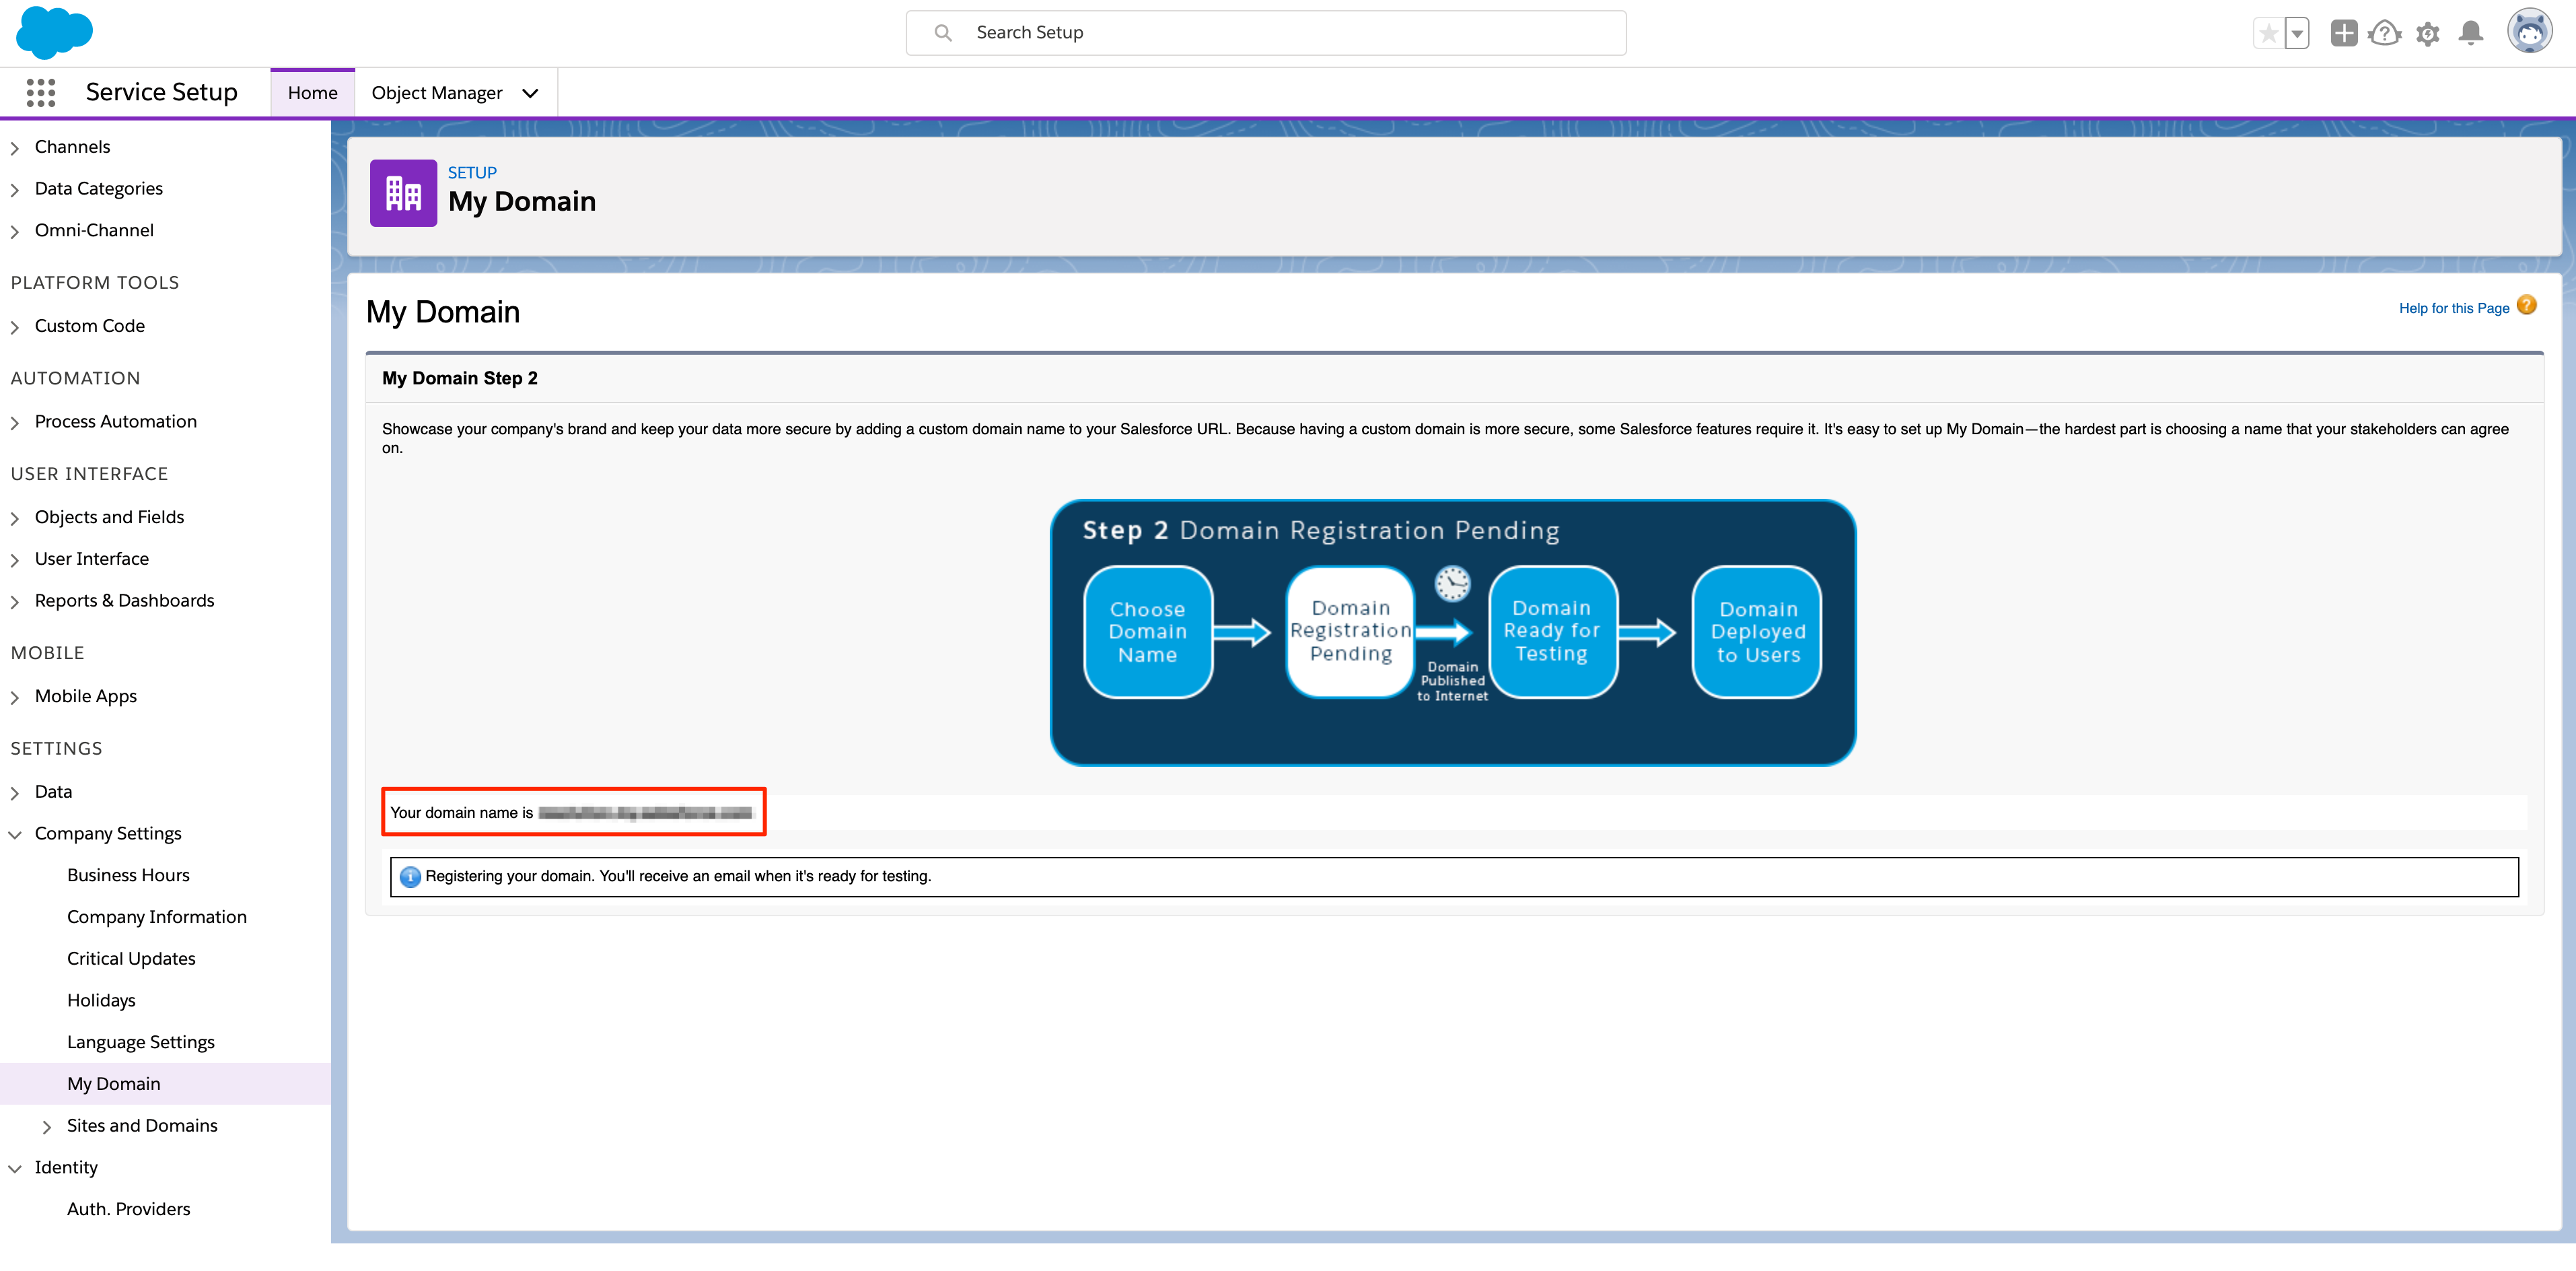Click the AUTOMATION section header
2576x1271 pixels.
pos(76,378)
